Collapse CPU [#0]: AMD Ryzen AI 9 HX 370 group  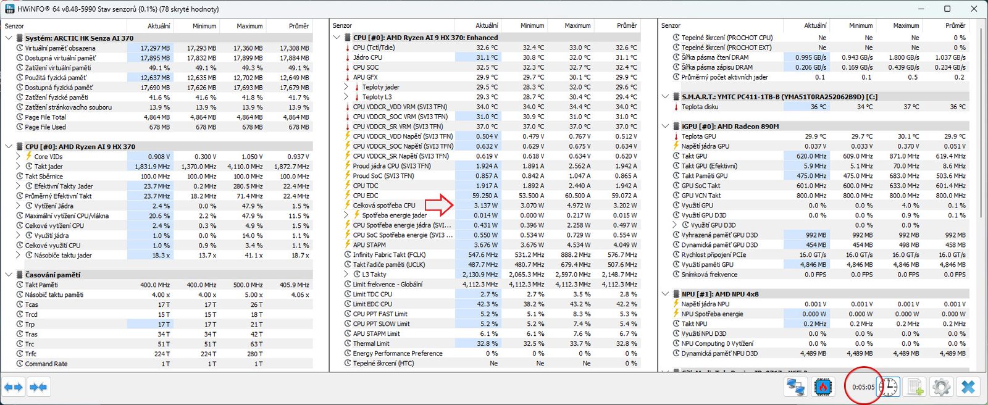click(x=9, y=147)
